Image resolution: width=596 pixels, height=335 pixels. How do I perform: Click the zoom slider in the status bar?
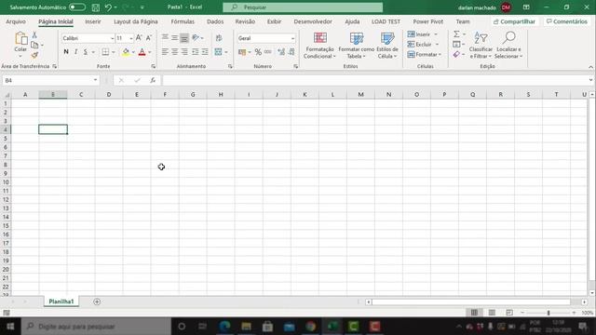point(549,313)
